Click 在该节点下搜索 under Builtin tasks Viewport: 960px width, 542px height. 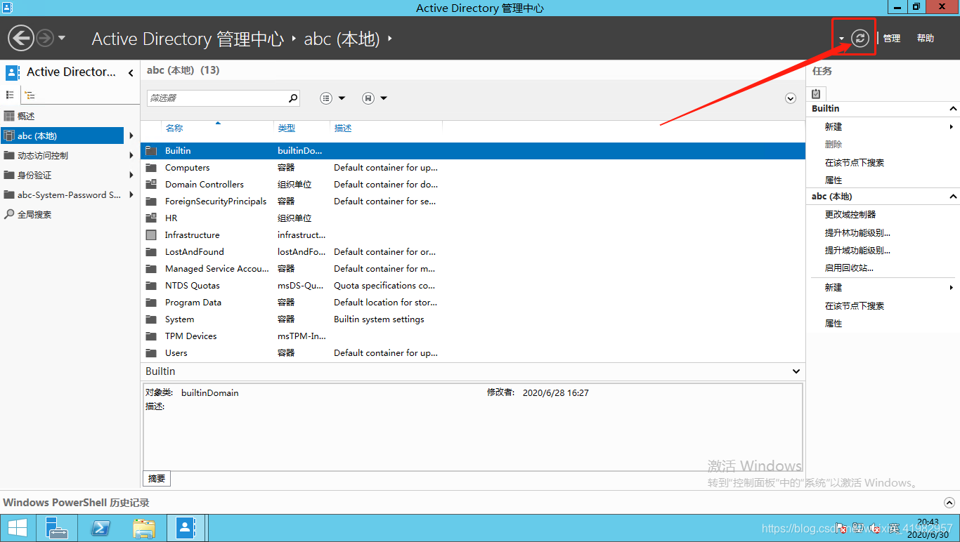(x=855, y=163)
